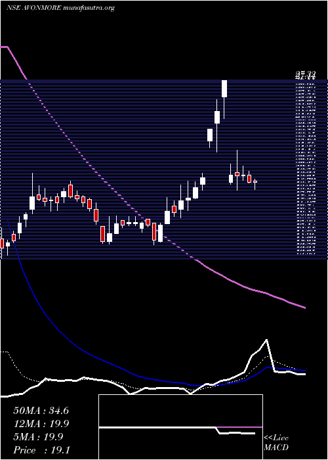Viewport: 328px width, 460px height.
Task: Click the '12MA : 19.9' label
Action: tap(41, 424)
